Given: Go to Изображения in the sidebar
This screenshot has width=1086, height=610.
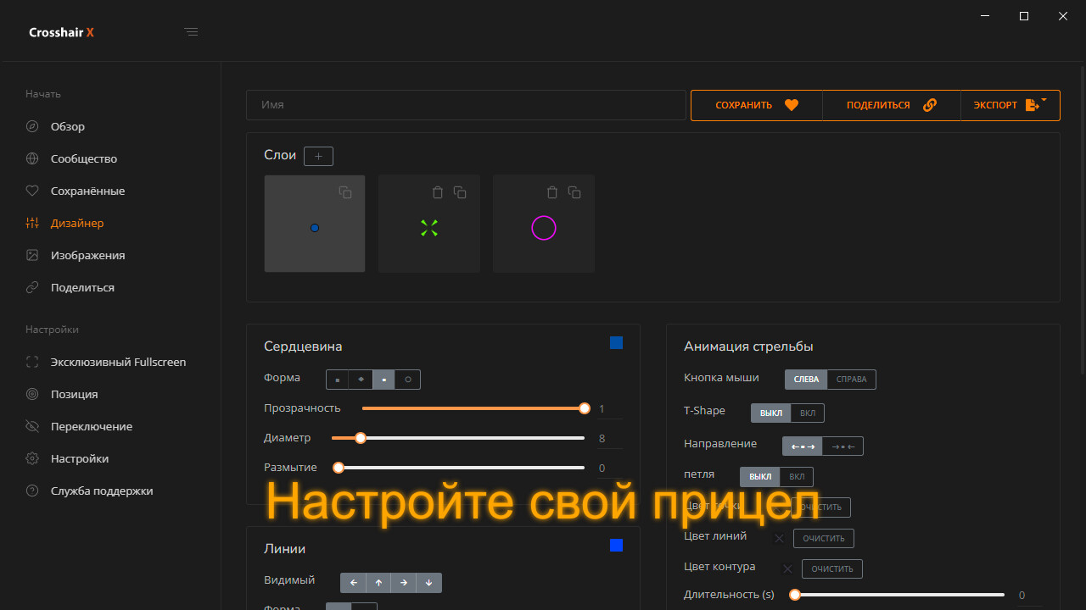Looking at the screenshot, I should click(87, 255).
